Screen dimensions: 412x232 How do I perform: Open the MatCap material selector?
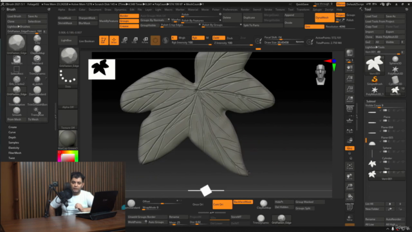tap(68, 140)
